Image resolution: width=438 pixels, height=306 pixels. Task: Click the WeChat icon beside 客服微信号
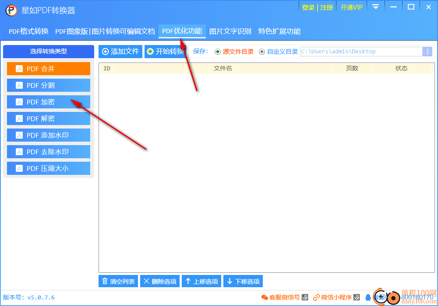click(x=265, y=298)
